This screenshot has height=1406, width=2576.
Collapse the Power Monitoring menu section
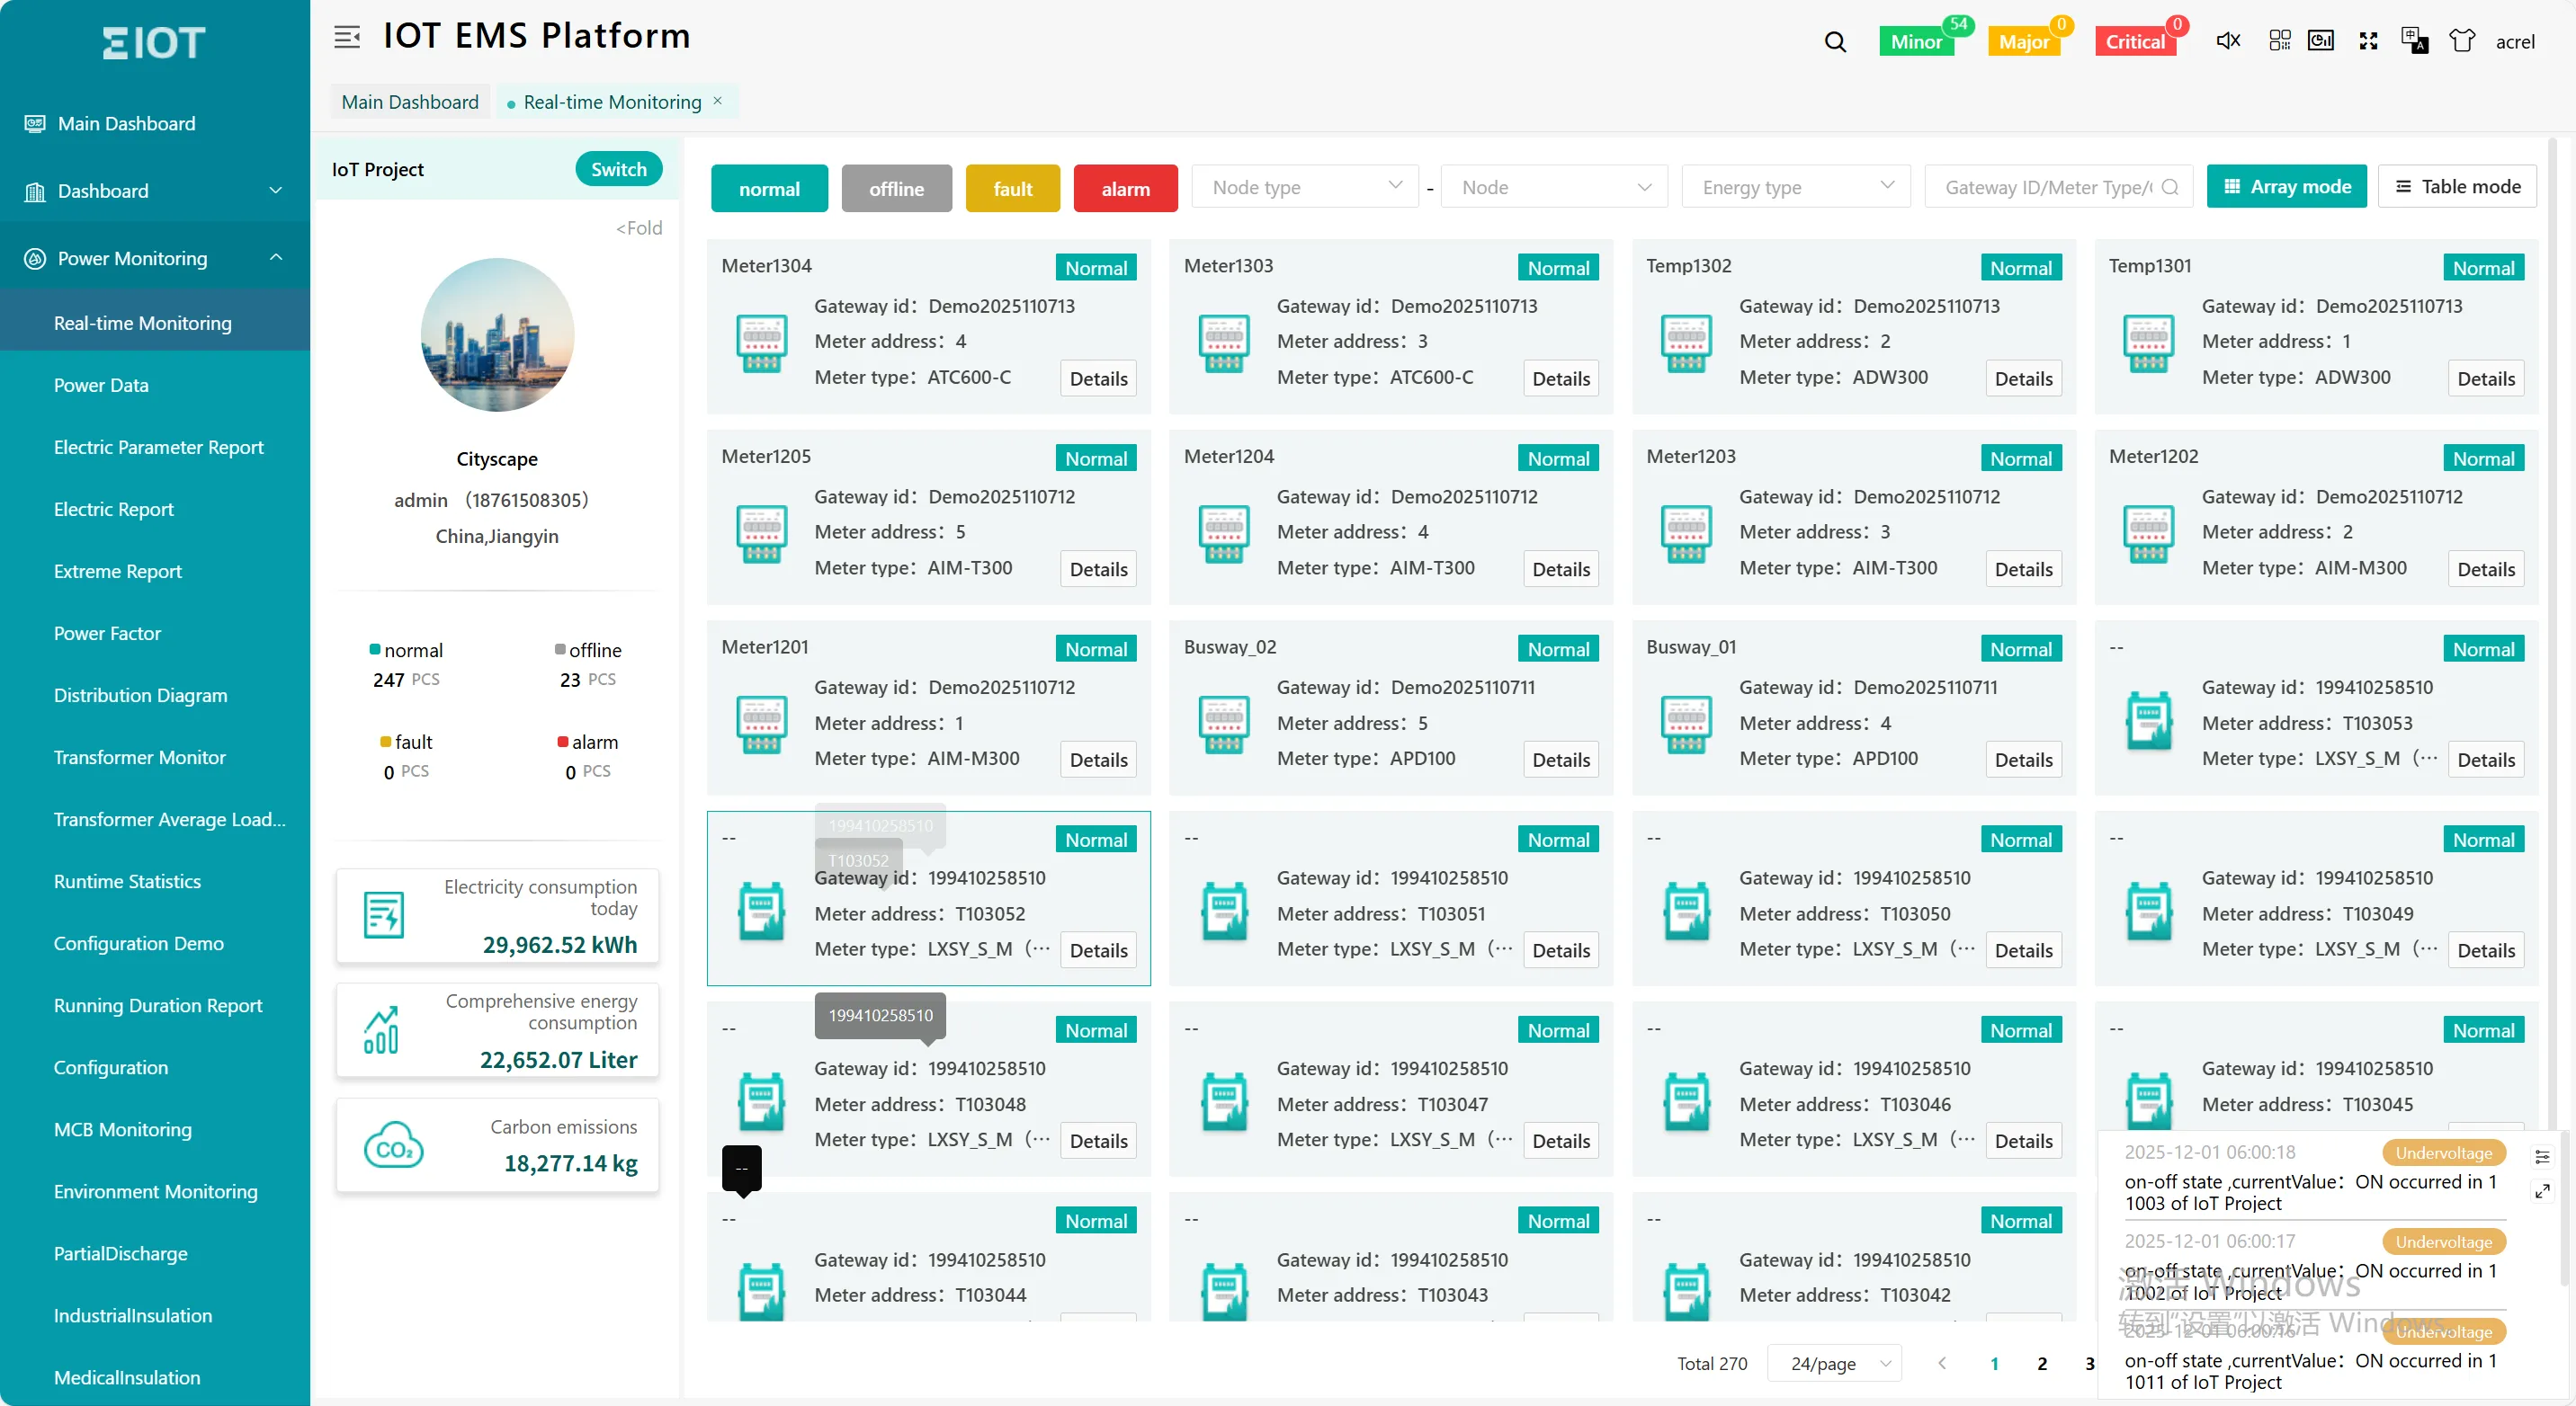[x=276, y=257]
